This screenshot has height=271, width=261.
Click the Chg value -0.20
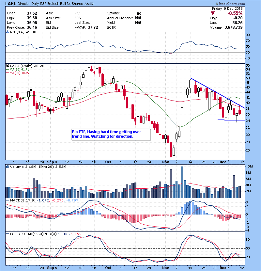238,18
